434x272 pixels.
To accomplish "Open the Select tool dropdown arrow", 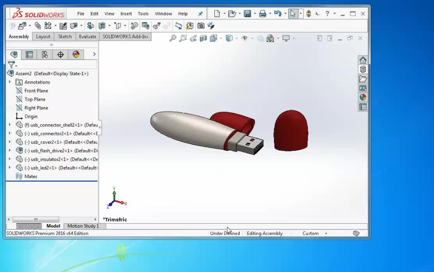I will [x=301, y=14].
